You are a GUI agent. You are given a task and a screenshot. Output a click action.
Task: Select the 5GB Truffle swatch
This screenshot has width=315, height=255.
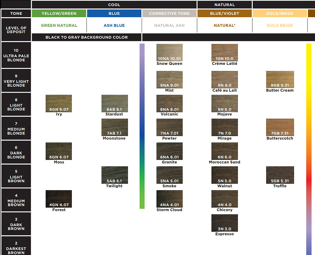[x=280, y=175]
